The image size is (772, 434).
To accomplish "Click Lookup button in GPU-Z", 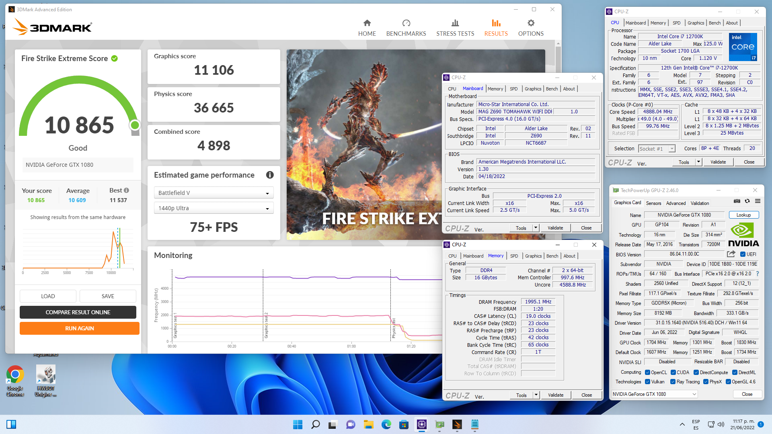I will pyautogui.click(x=743, y=215).
